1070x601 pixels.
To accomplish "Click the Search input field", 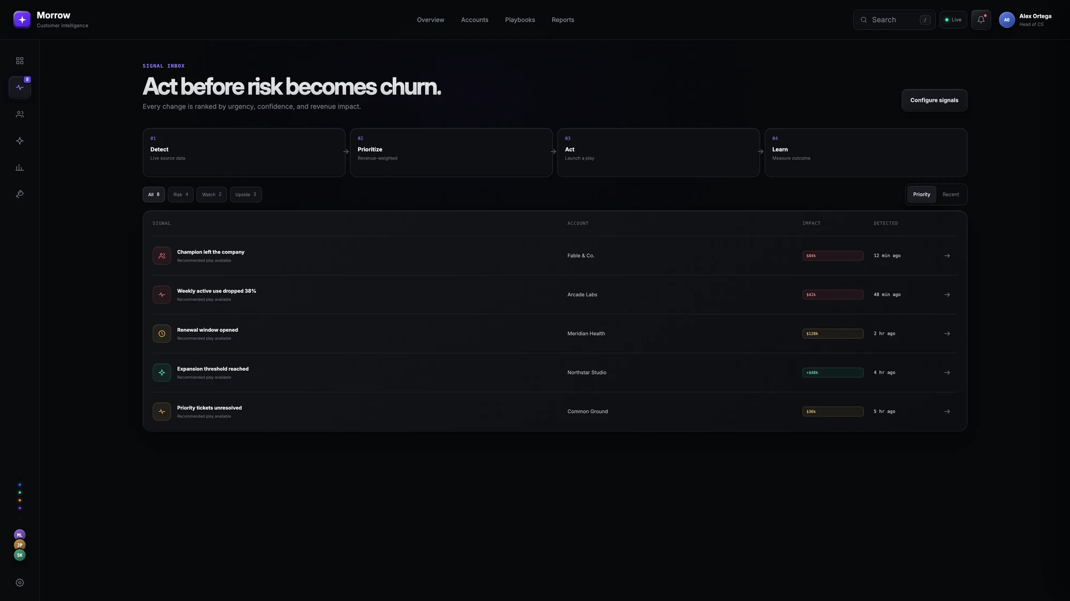I will click(x=894, y=20).
